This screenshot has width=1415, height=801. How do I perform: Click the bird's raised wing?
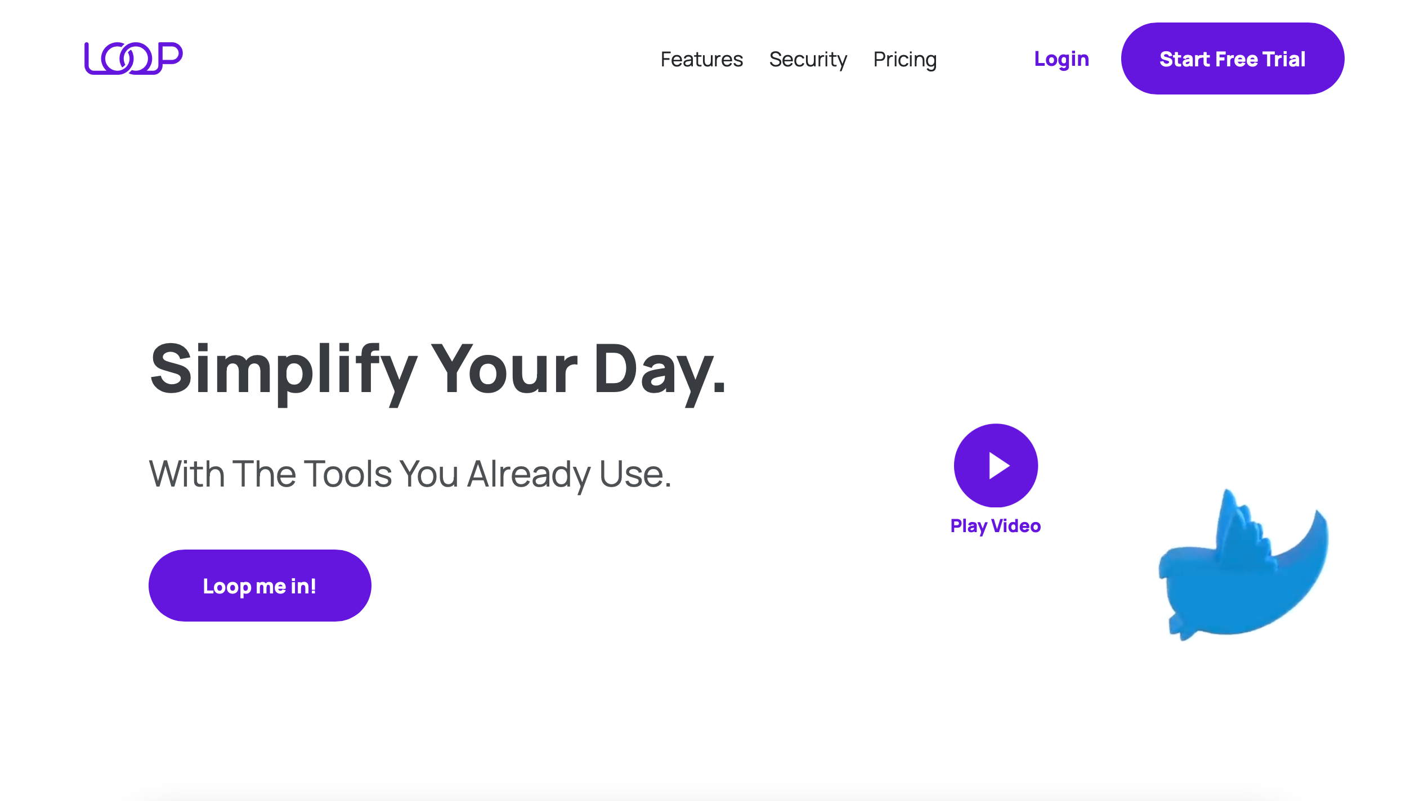[x=1244, y=529]
